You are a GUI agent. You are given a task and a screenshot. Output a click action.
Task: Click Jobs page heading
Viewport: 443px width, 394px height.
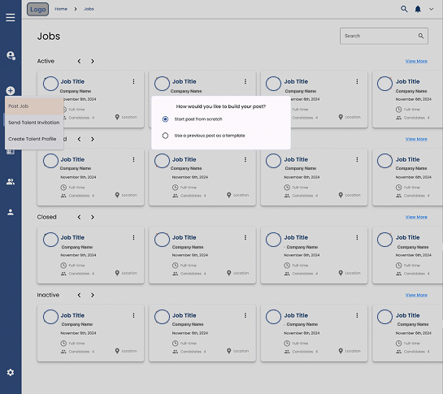(49, 37)
